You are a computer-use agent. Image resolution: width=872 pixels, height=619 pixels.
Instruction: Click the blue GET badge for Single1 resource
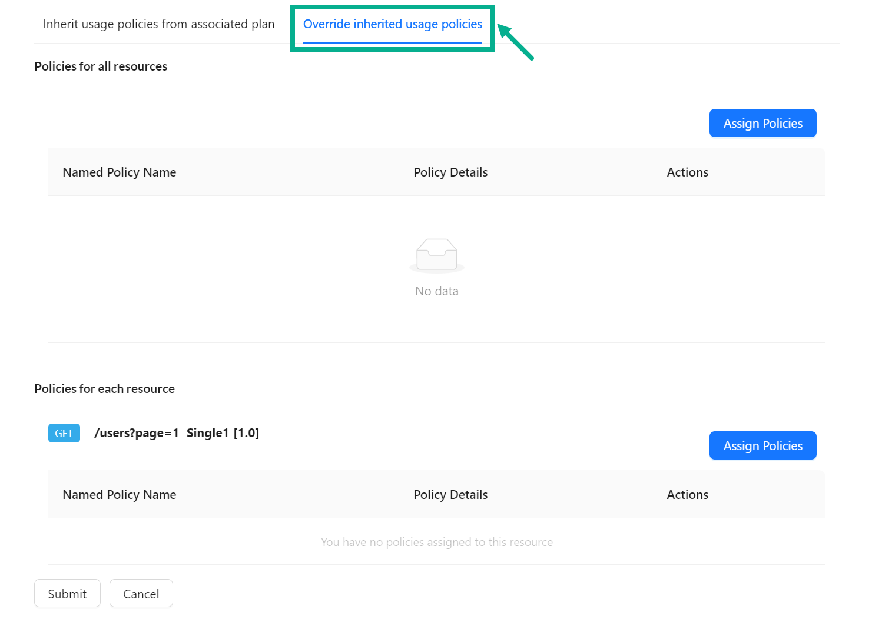[64, 433]
